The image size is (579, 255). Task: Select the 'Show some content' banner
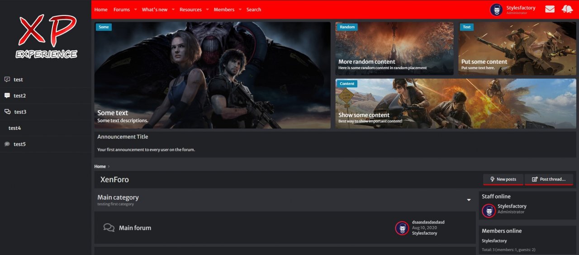[x=456, y=104]
